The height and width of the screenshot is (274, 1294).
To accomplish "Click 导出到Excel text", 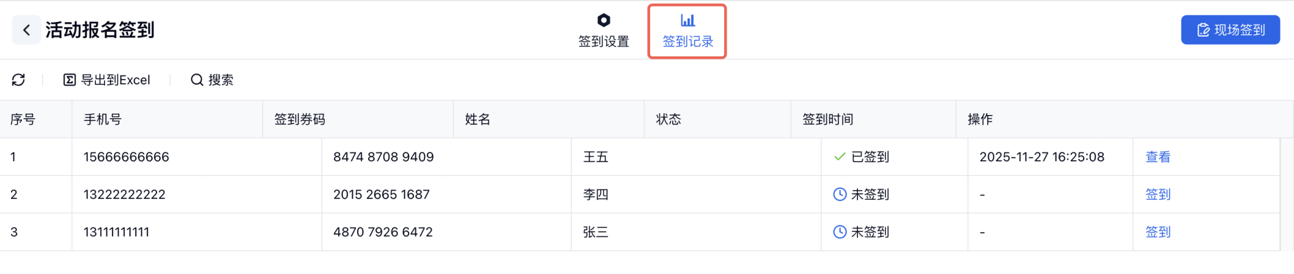I will coord(115,79).
